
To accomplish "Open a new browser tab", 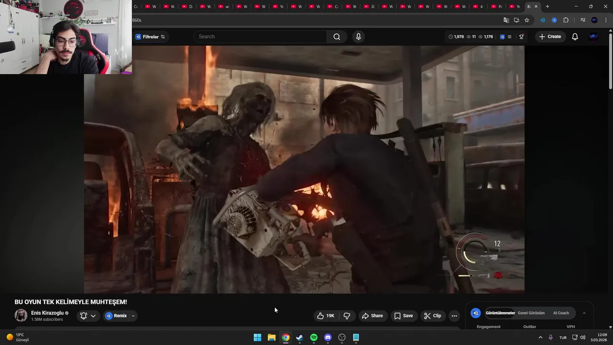I will tap(547, 7).
